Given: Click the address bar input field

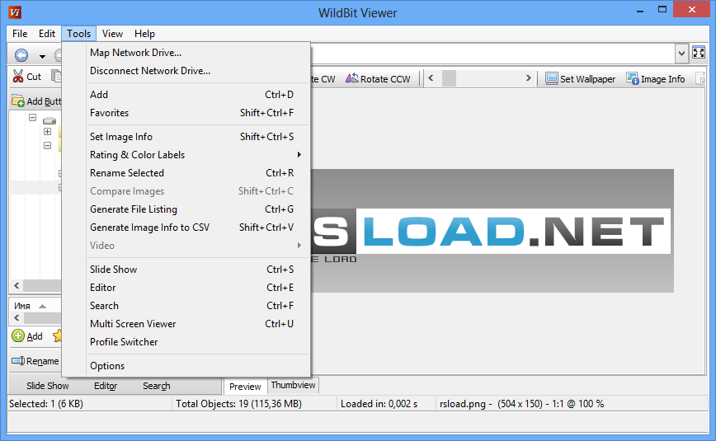Looking at the screenshot, I should click(492, 54).
